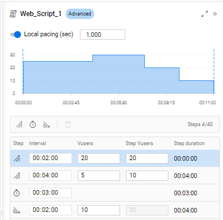Edit ramp down interval in last row
The image size is (223, 220).
pos(51,210)
